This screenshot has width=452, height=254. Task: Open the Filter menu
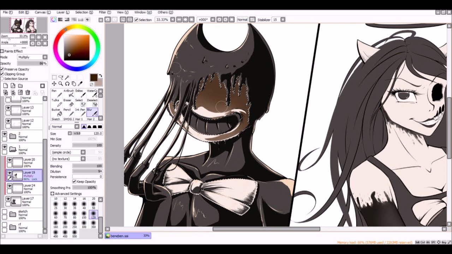[x=105, y=12]
